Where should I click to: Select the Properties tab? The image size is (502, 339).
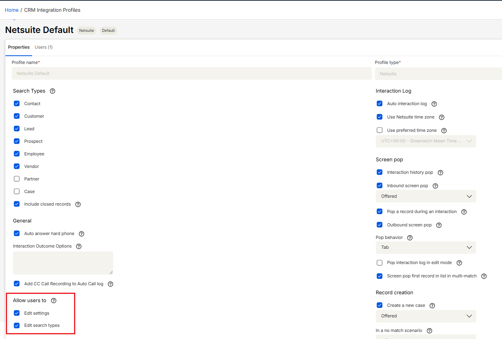pyautogui.click(x=19, y=47)
